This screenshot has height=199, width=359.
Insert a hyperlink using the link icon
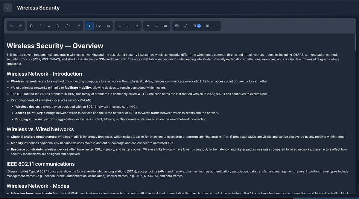185,26
